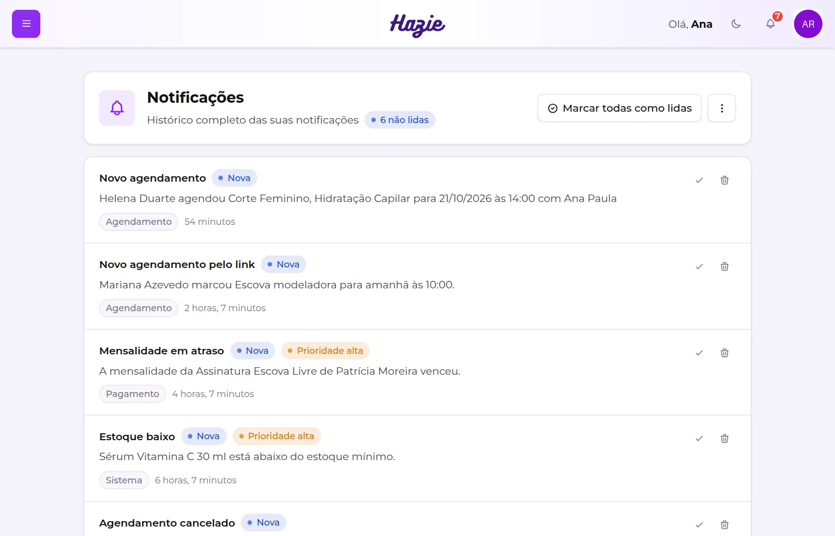
Task: Click the Olá, Ana greeting
Action: point(690,24)
